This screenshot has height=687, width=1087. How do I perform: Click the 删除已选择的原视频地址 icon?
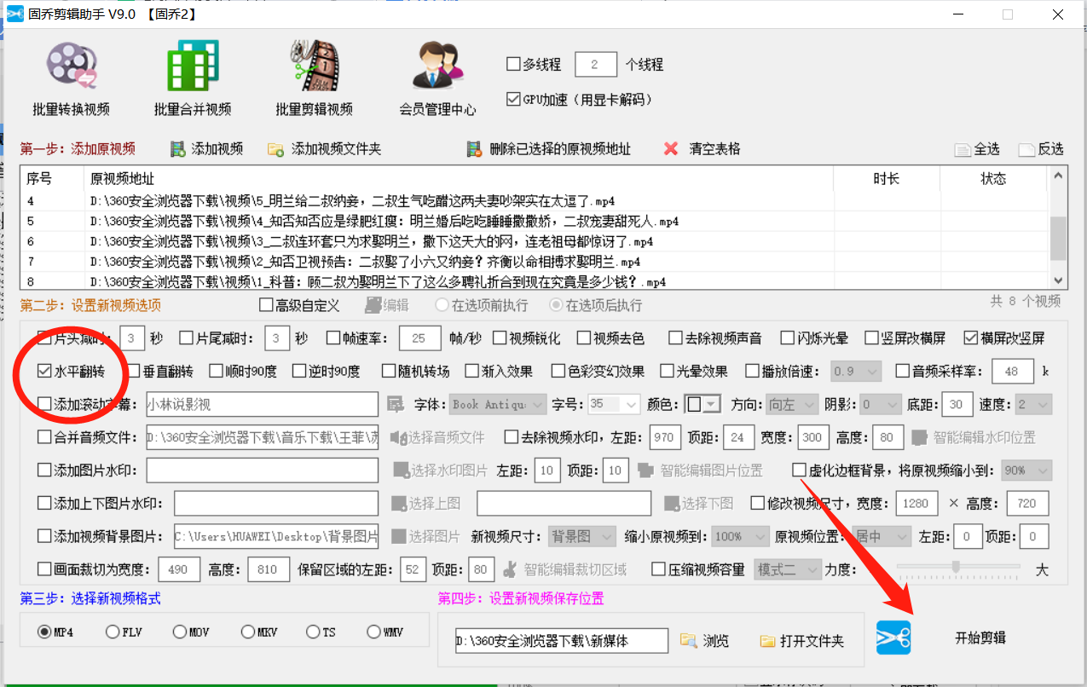[475, 149]
